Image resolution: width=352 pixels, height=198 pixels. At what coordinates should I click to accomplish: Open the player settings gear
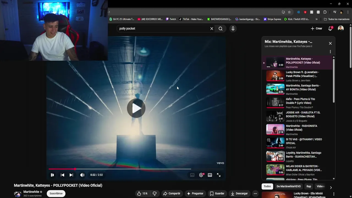click(201, 175)
